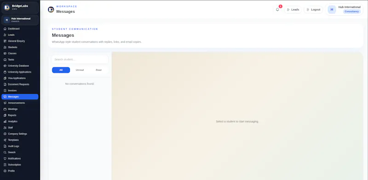The image size is (368, 180).
Task: Click the Profile user icon
Action: pyautogui.click(x=5, y=171)
